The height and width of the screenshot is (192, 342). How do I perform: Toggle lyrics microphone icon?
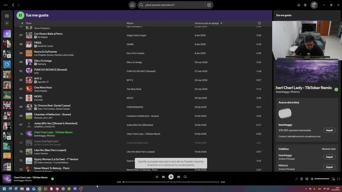click(x=296, y=179)
